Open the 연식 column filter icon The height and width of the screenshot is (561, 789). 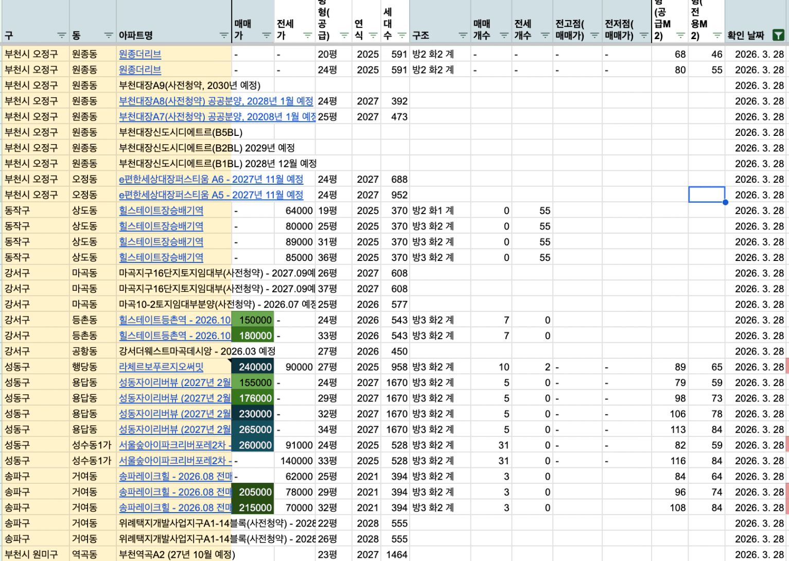[373, 36]
